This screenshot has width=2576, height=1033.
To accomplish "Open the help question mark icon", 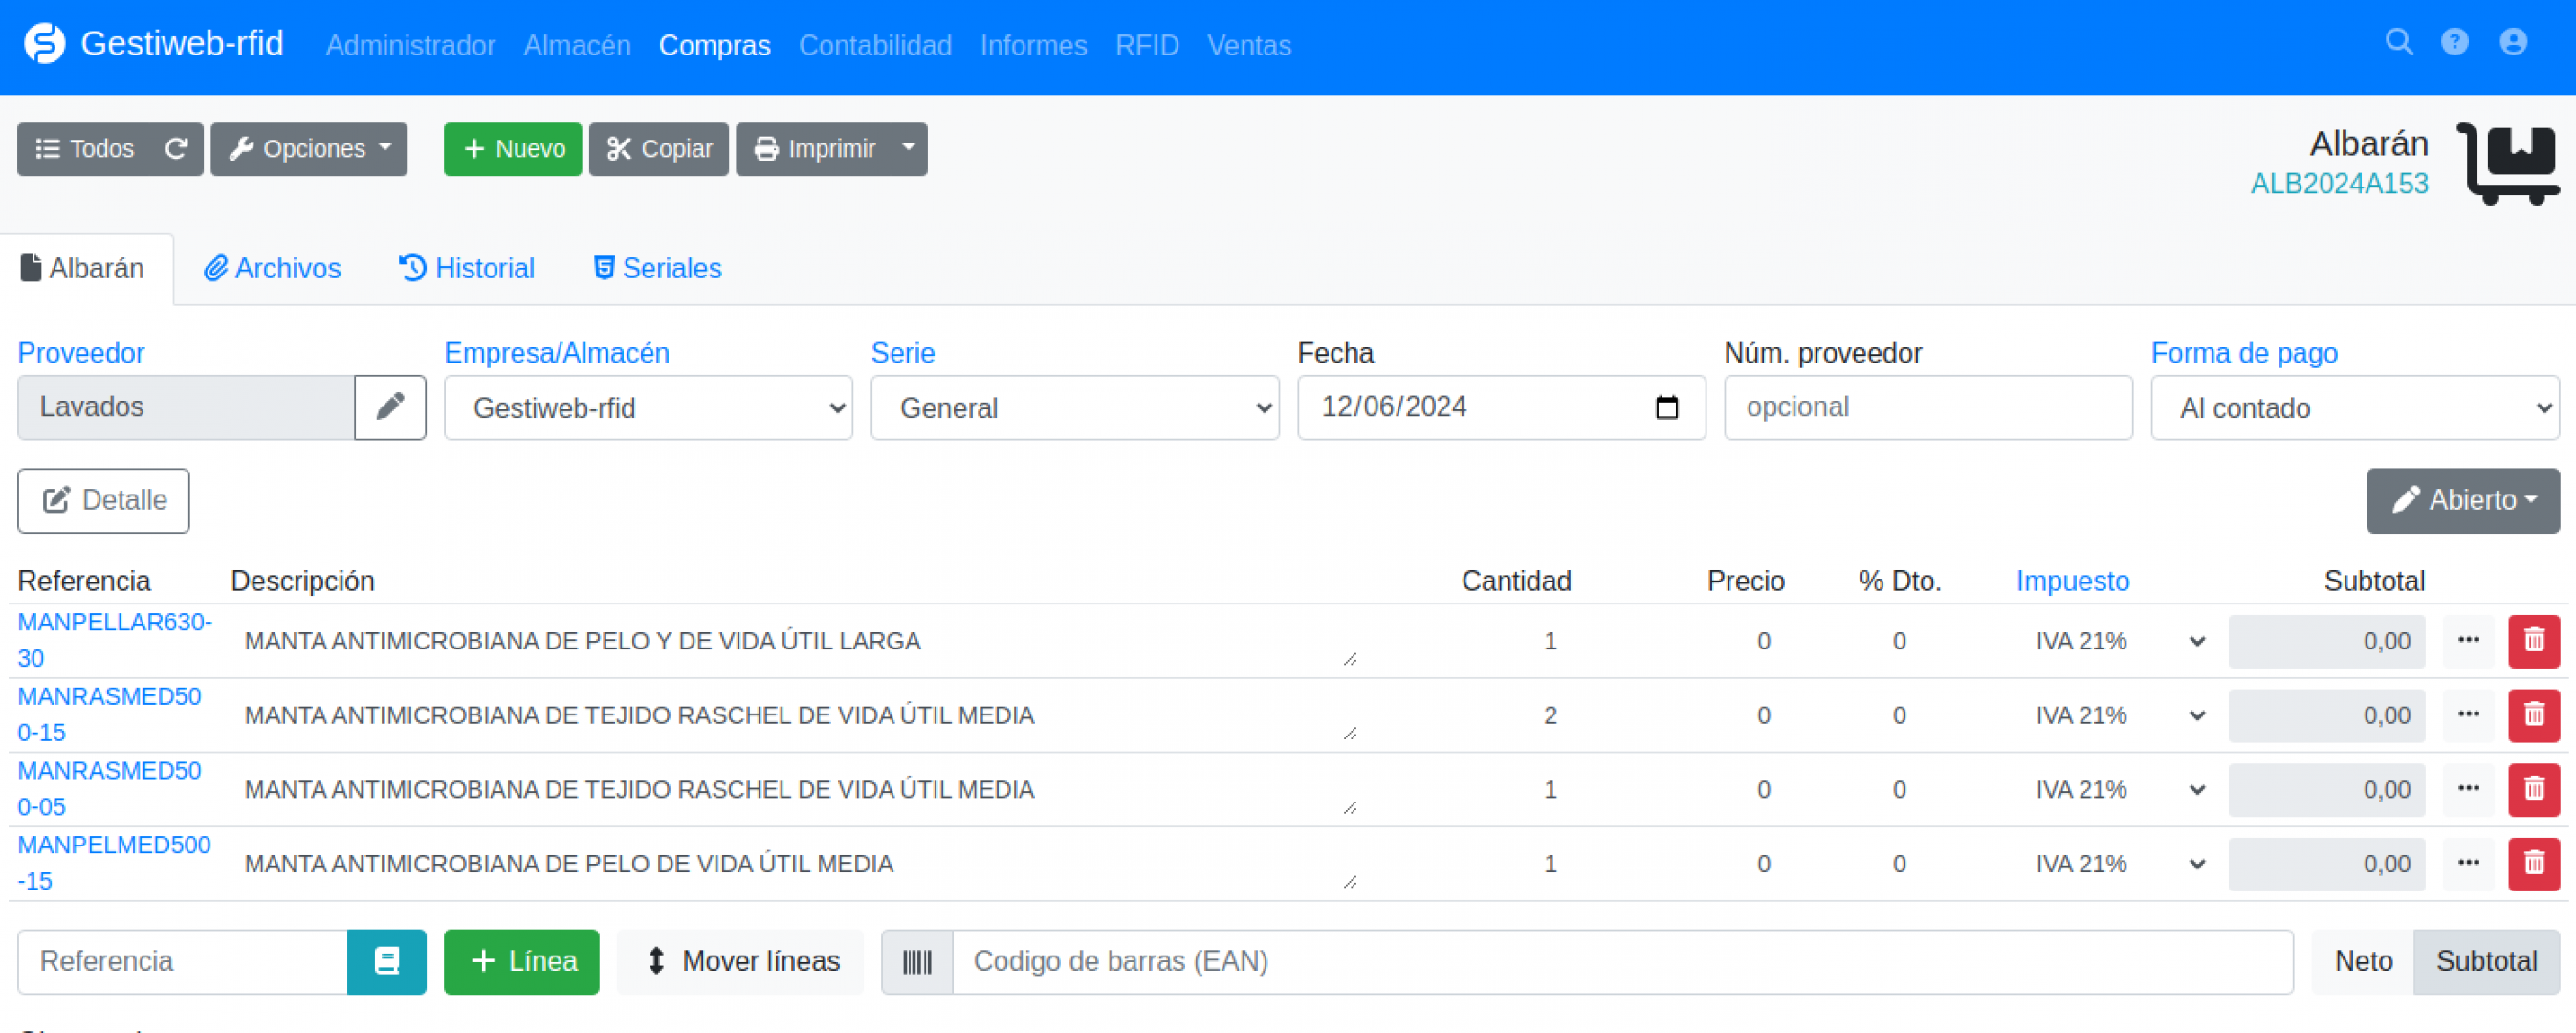I will (x=2454, y=42).
